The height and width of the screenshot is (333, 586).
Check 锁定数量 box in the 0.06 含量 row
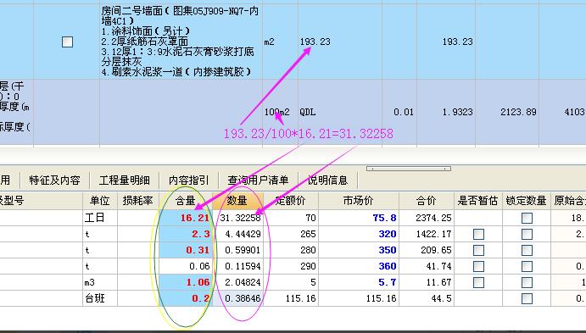527,267
